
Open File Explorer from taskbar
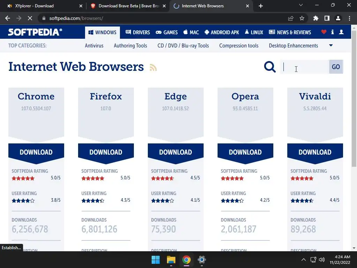point(171,260)
